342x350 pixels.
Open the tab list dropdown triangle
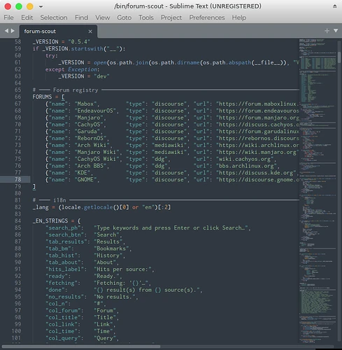click(336, 31)
